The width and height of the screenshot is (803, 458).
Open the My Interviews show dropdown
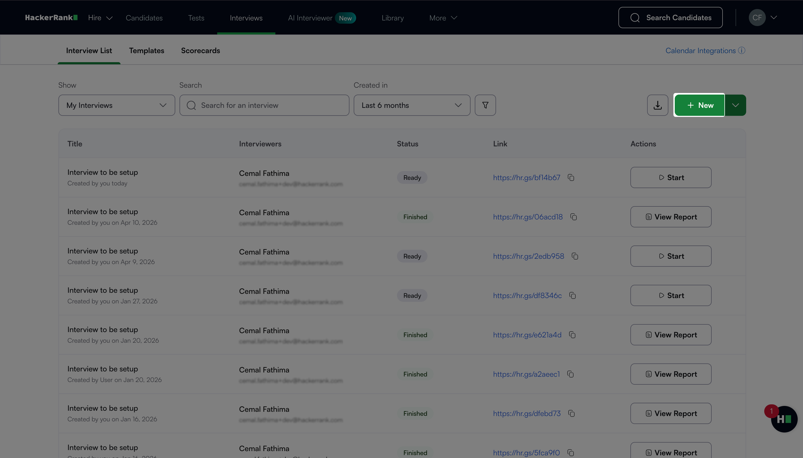point(116,105)
